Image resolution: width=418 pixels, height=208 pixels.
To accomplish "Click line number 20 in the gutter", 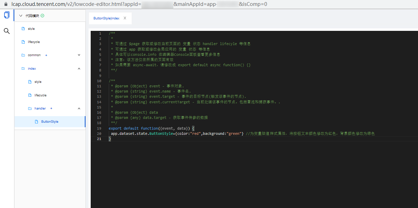I will (99, 133).
